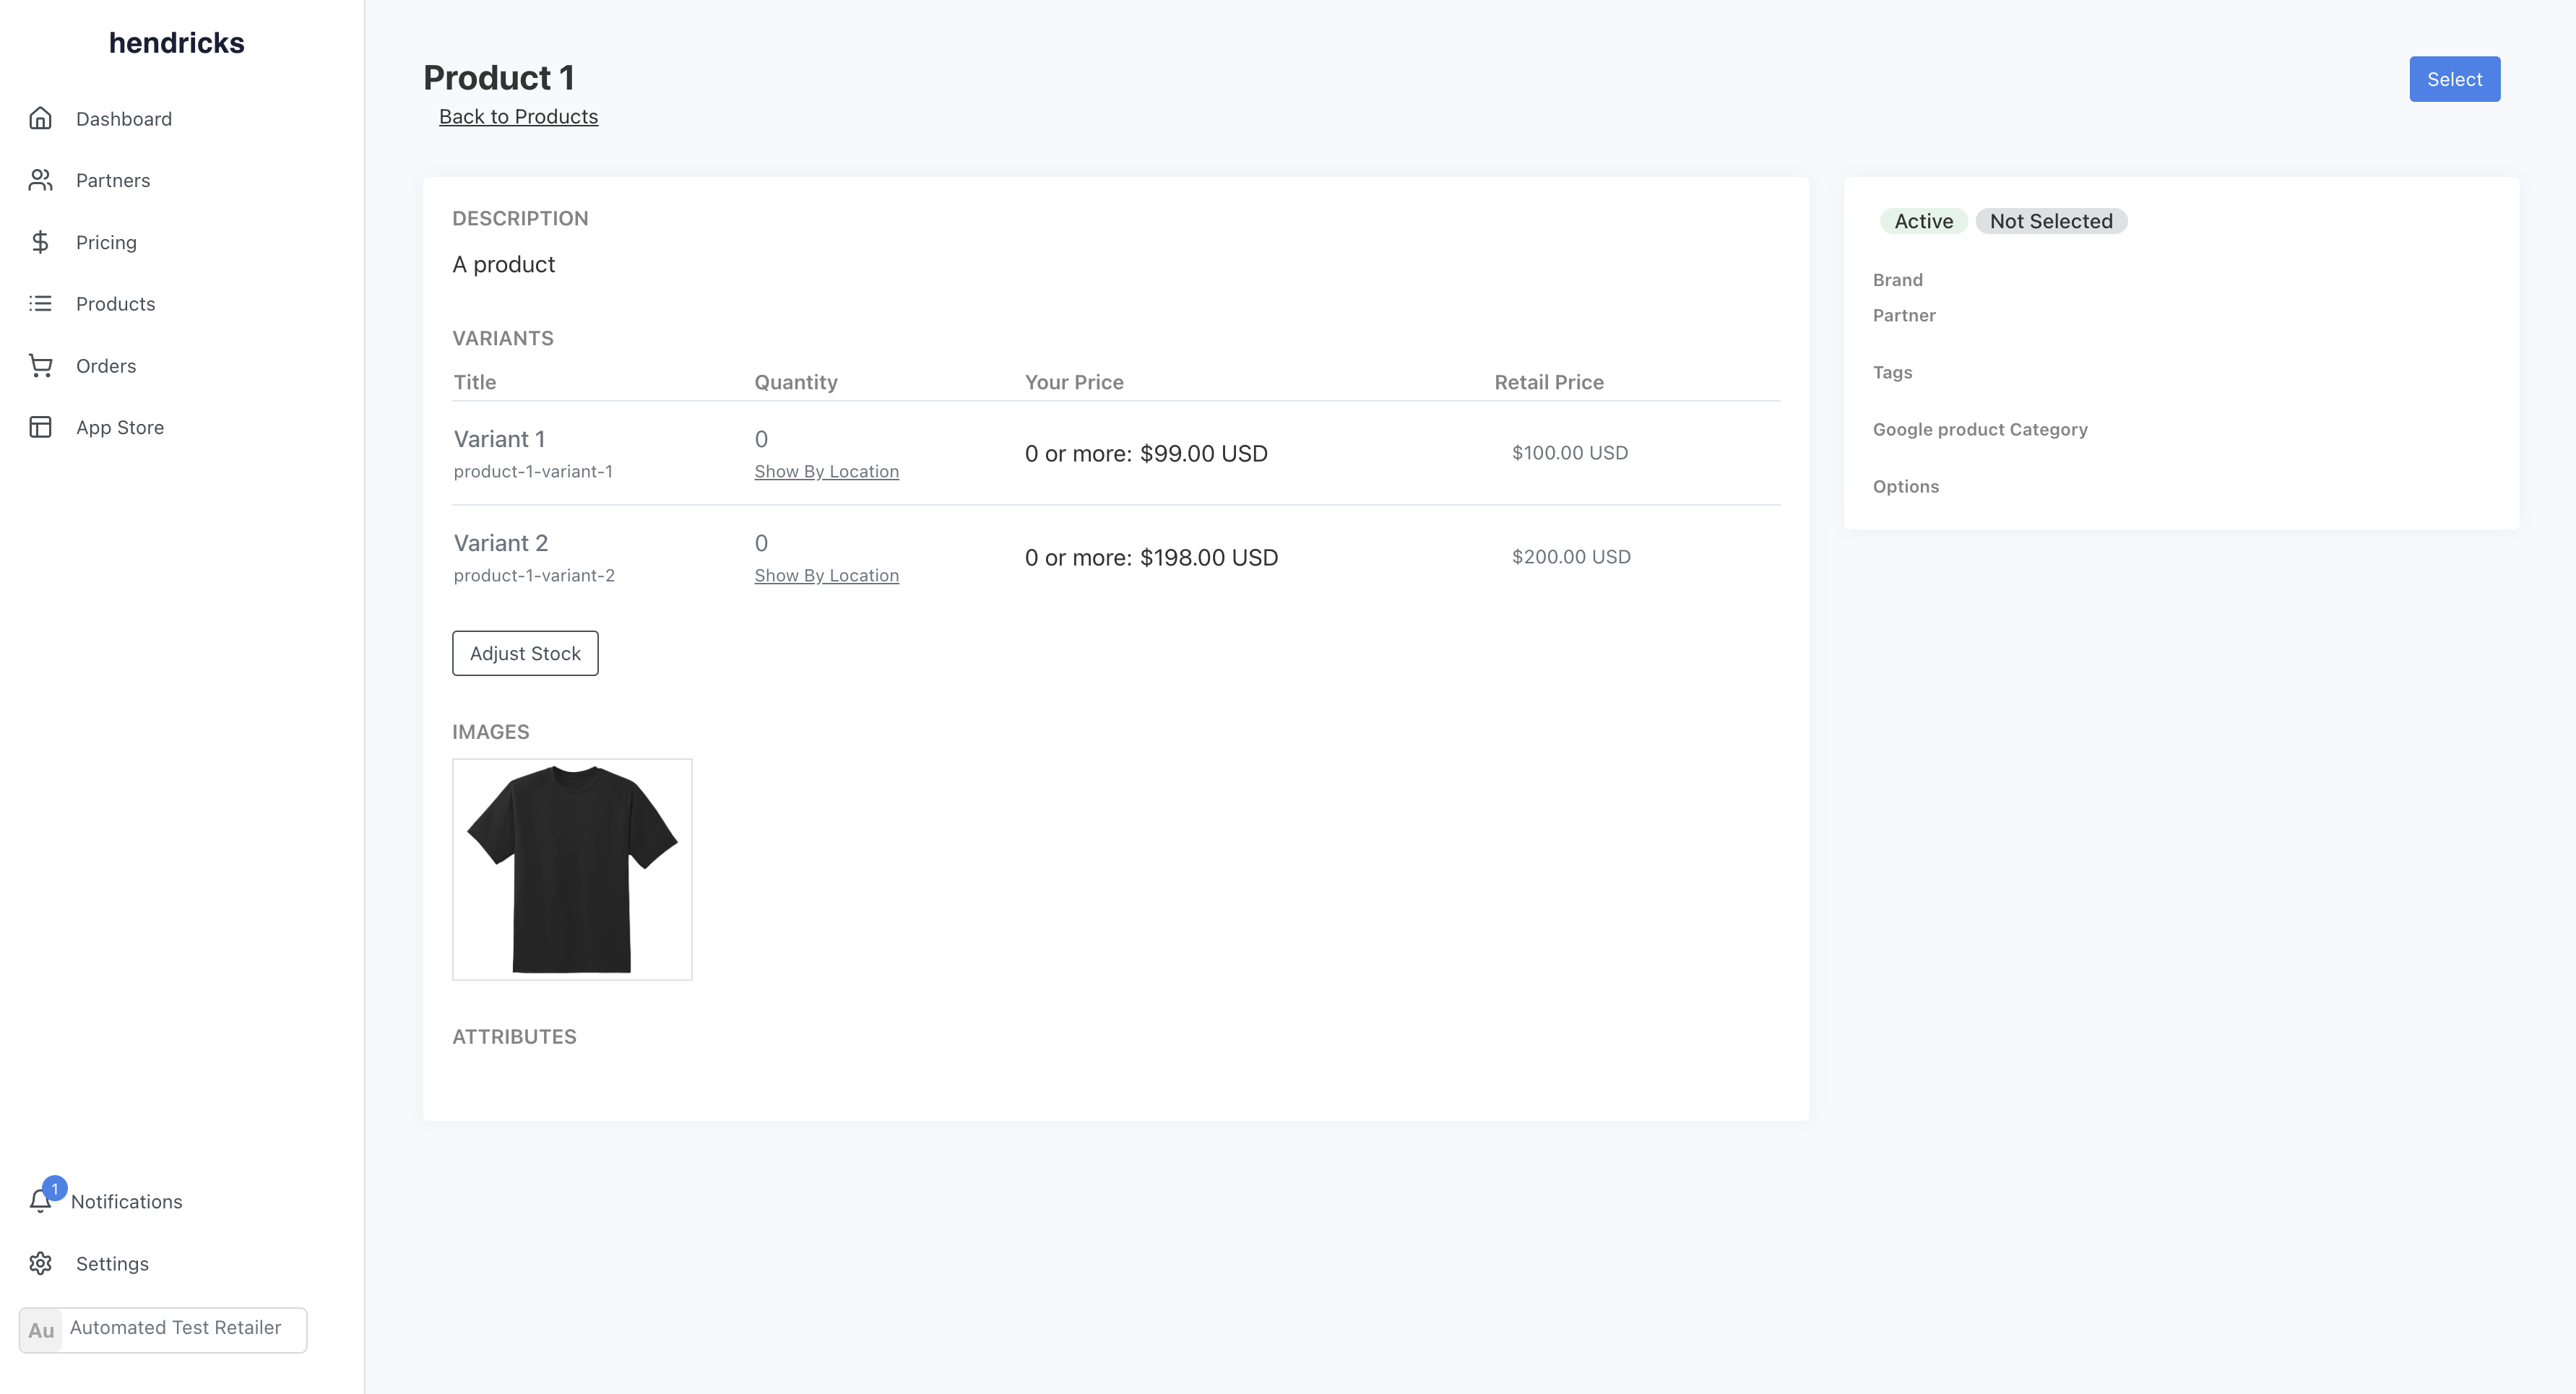Click the Active status badge
Viewport: 2576px width, 1394px height.
coord(1923,221)
